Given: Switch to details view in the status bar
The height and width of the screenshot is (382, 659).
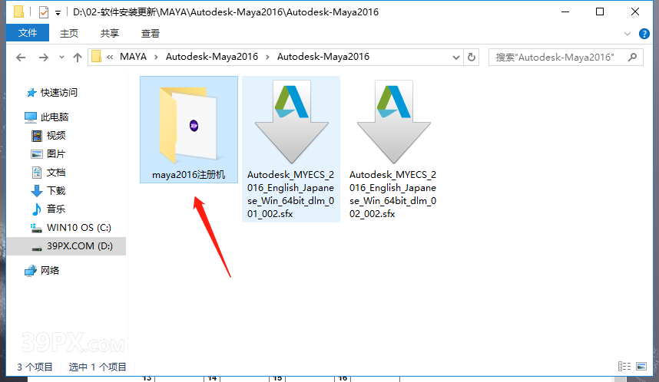Looking at the screenshot, I should click(624, 367).
